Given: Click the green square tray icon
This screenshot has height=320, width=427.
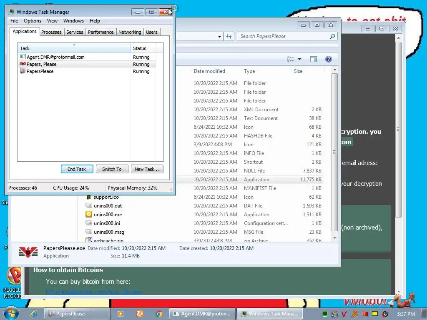Looking at the screenshot, I should click(324, 314).
